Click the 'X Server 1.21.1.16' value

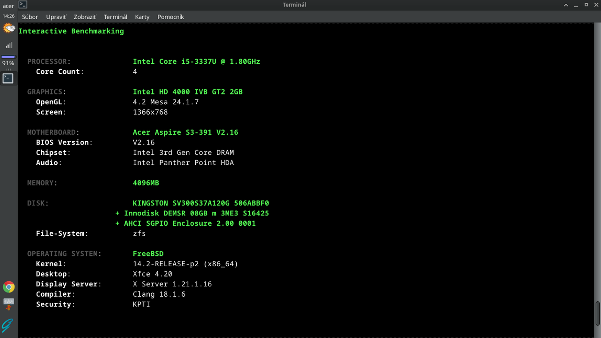(172, 284)
